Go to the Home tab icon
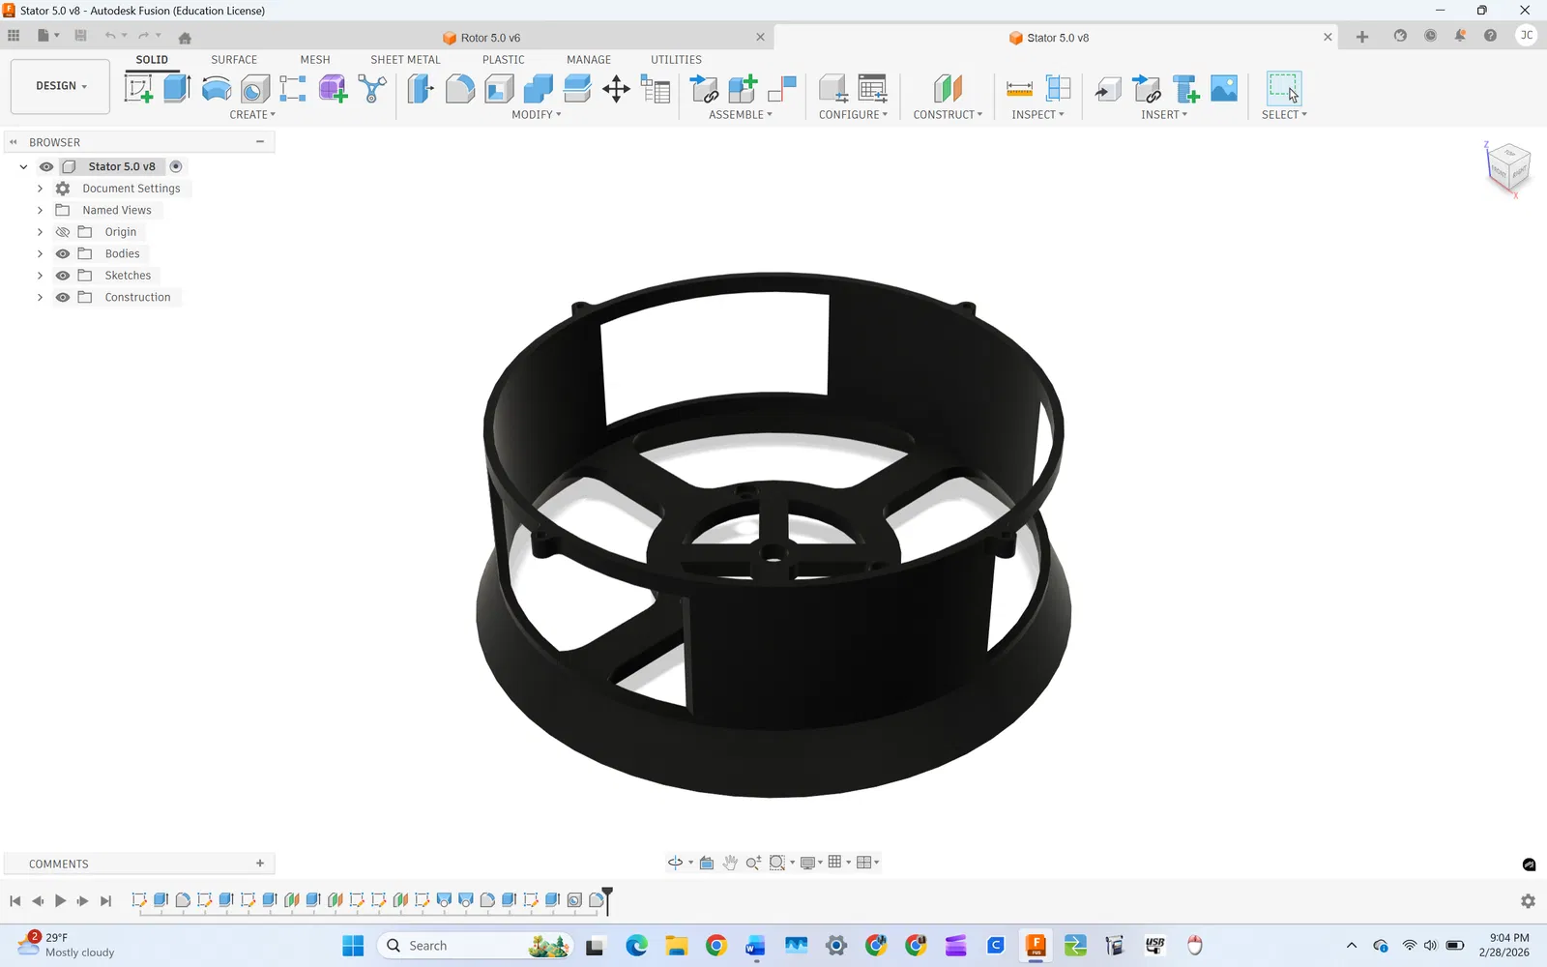 coord(185,38)
